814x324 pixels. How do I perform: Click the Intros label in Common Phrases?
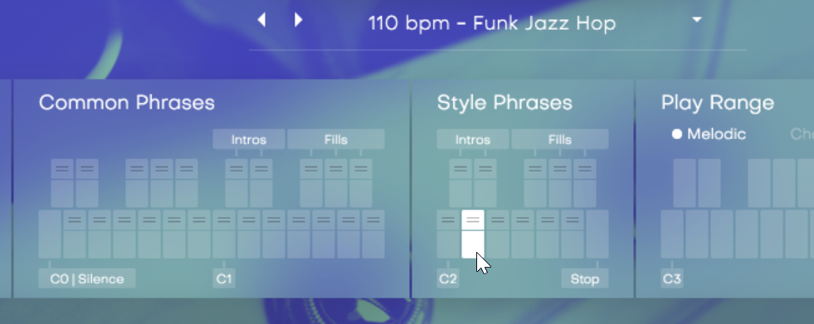tap(249, 139)
